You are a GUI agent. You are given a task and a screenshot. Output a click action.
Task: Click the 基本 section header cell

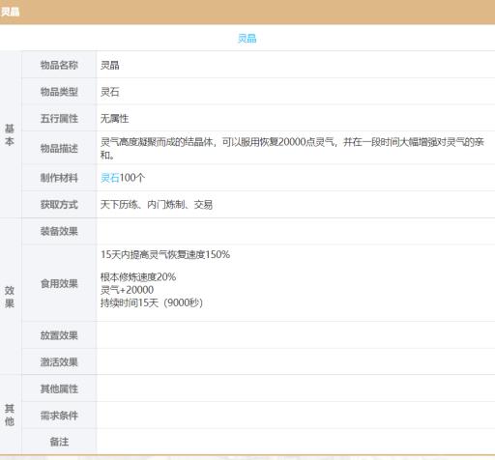[10, 134]
